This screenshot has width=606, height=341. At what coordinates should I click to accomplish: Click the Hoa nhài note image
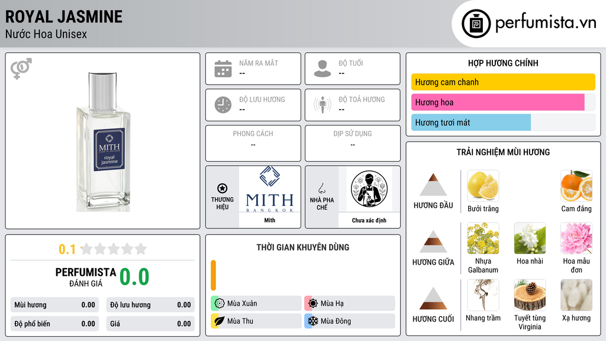tap(530, 239)
